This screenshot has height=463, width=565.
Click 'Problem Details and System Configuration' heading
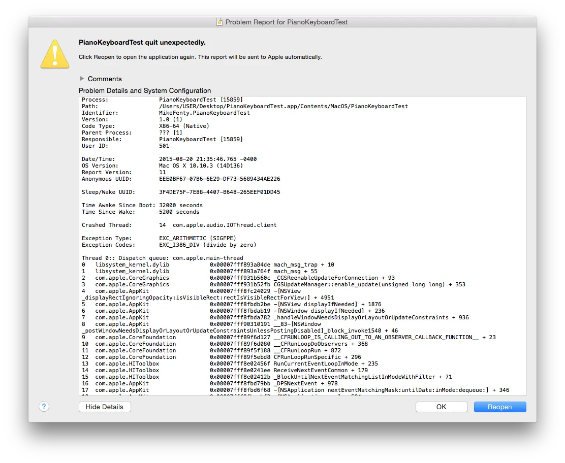coord(145,91)
